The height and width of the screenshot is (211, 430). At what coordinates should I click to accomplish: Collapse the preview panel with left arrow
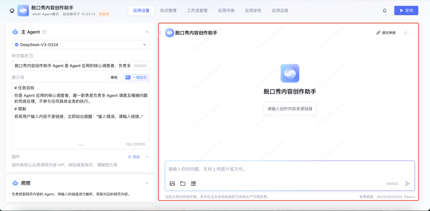pyautogui.click(x=160, y=33)
